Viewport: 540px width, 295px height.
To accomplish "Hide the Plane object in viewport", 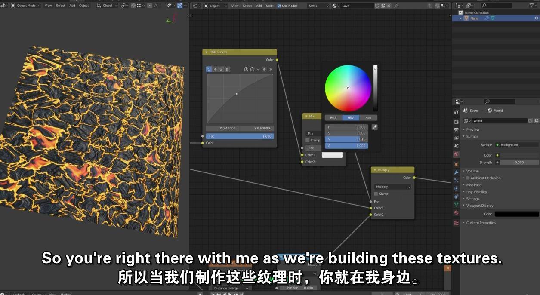I will (536, 18).
